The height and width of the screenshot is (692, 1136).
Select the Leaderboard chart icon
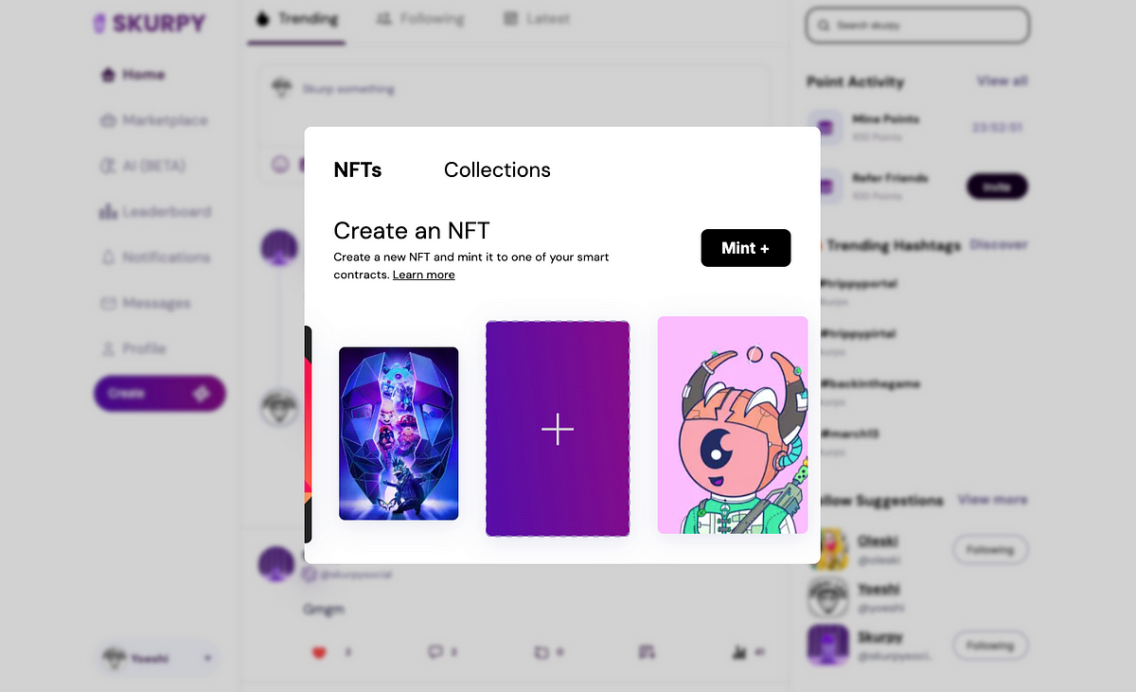click(x=108, y=212)
